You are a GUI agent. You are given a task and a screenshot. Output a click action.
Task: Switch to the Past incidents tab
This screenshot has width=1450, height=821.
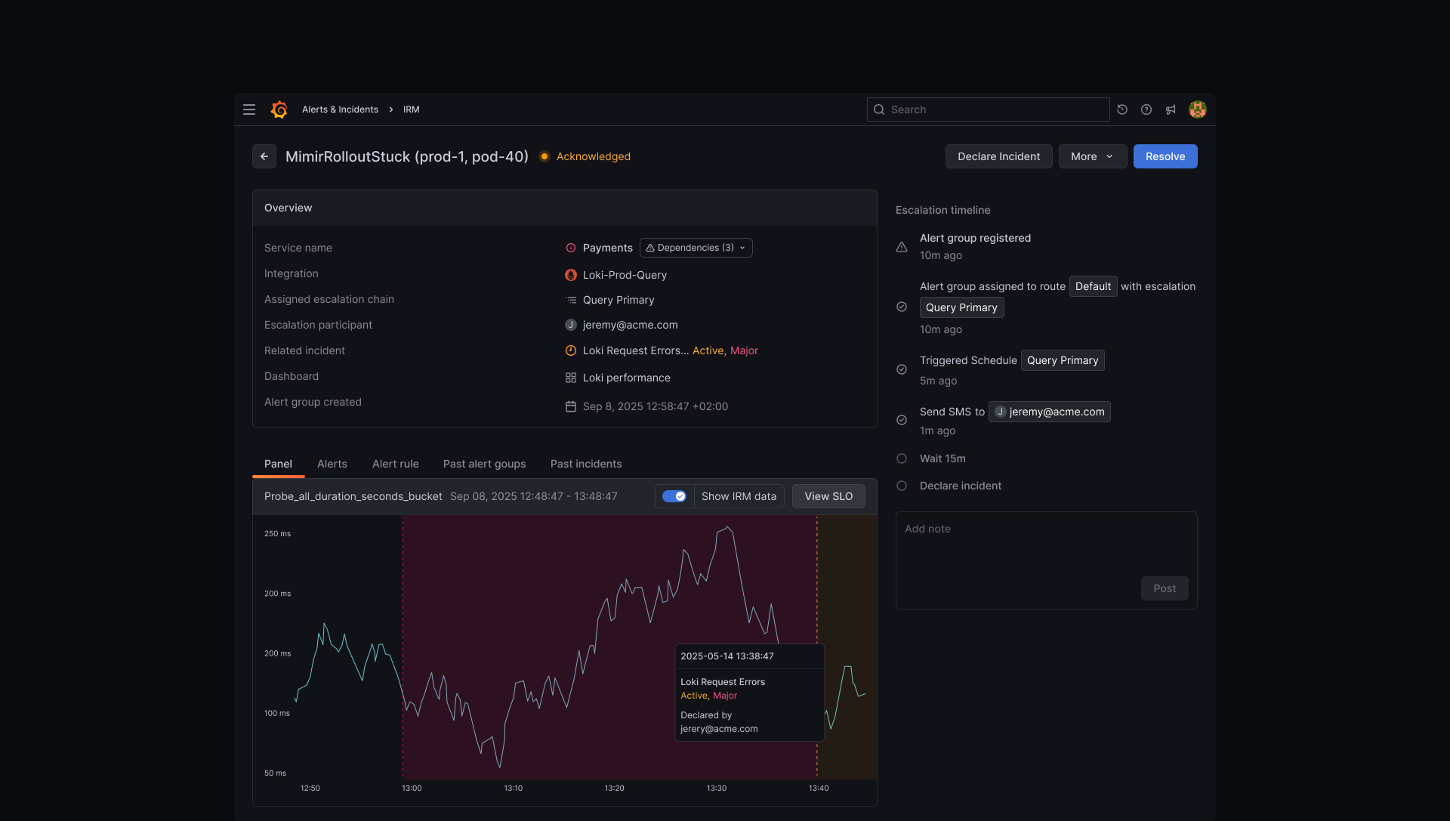pyautogui.click(x=586, y=464)
